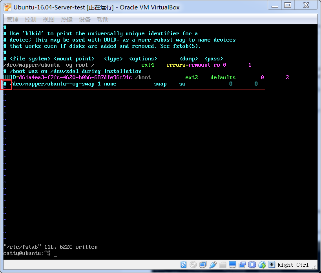
Task: Open the 帮助 menu
Action: point(102,20)
